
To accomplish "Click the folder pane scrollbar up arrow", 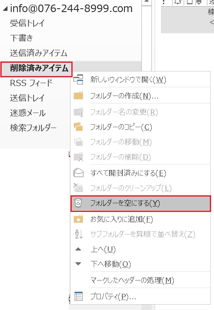I will point(146,2).
